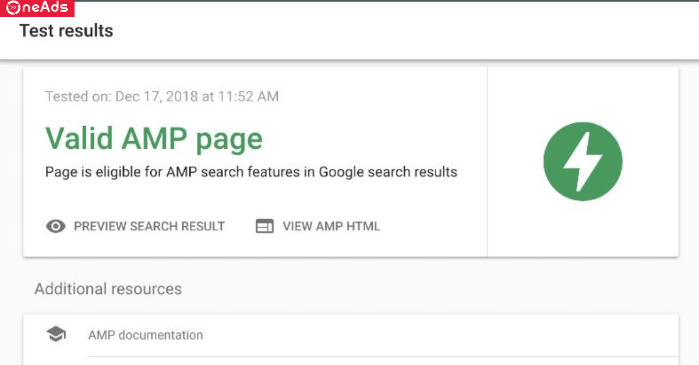
Task: Click the Tested on timestamp line
Action: point(162,96)
